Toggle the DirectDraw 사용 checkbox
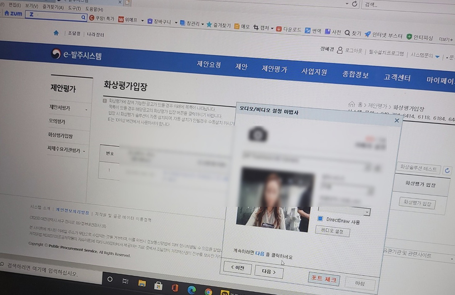The height and width of the screenshot is (295, 455). coord(320,219)
